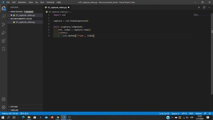Screen dimensions: 213x120
Task: Open the clock and date 12:35 flyout
Action: pos(200,117)
